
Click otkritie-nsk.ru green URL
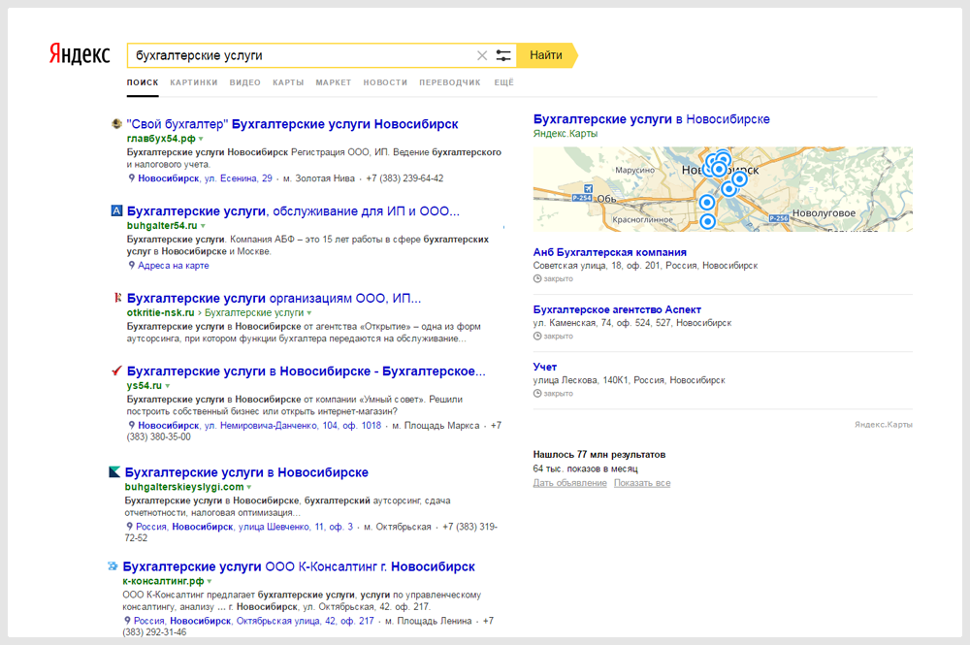coord(160,313)
